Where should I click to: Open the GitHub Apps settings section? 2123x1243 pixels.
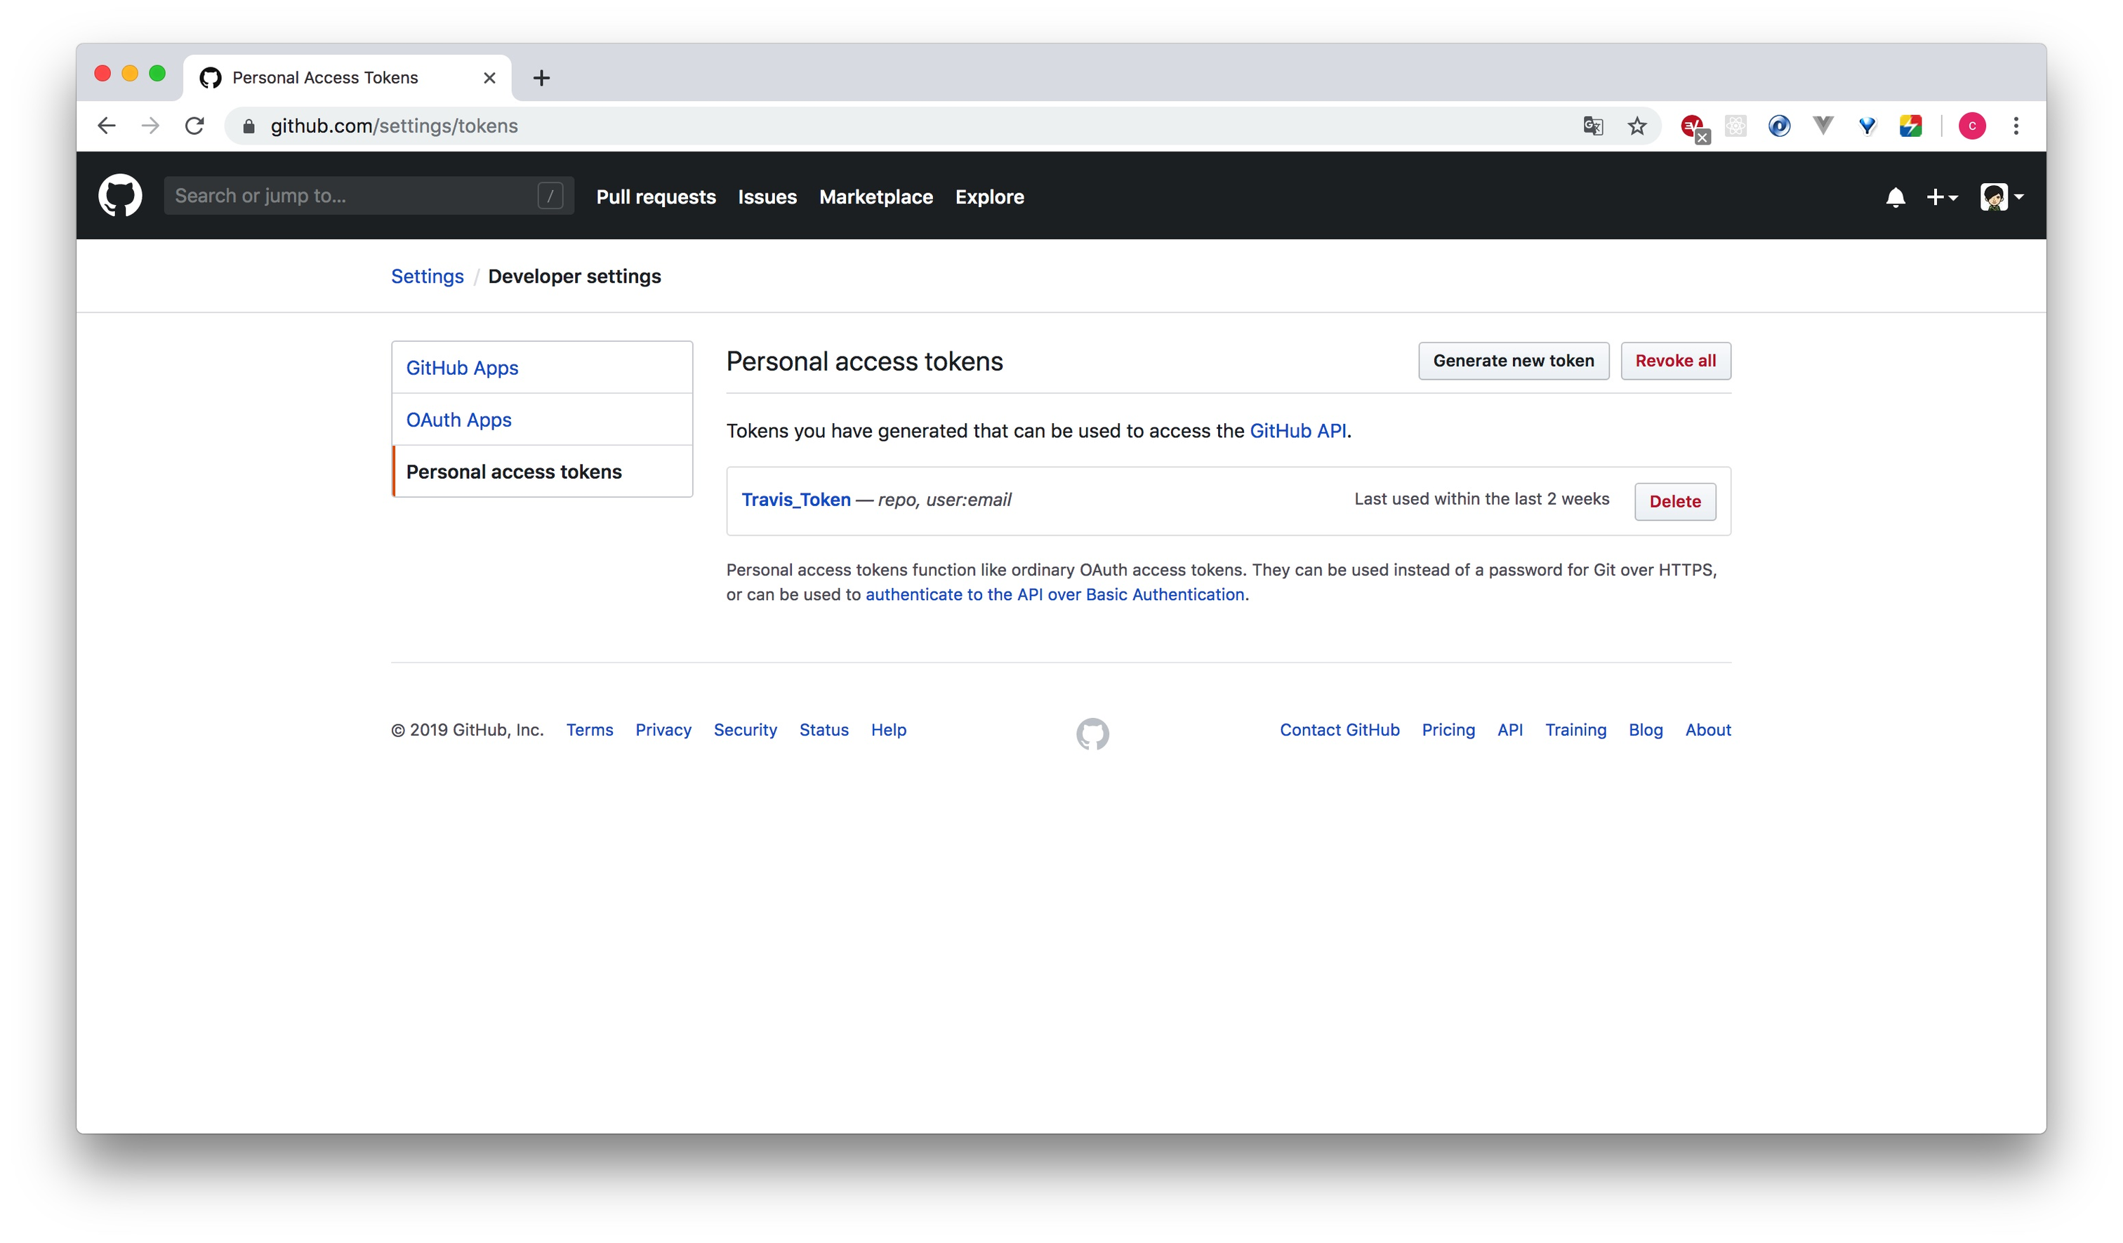pyautogui.click(x=463, y=367)
